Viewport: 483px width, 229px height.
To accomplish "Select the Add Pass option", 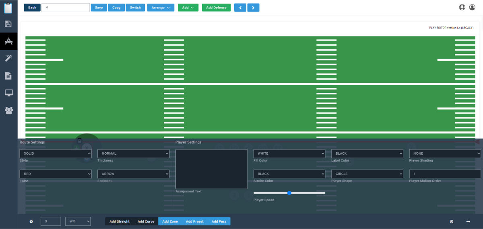I will coord(219,221).
